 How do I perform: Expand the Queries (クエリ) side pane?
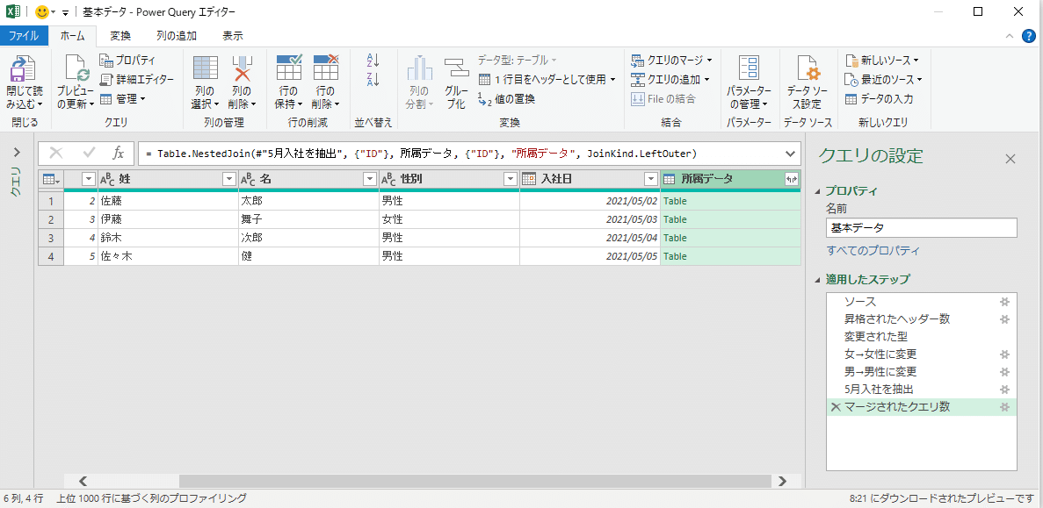coord(17,153)
